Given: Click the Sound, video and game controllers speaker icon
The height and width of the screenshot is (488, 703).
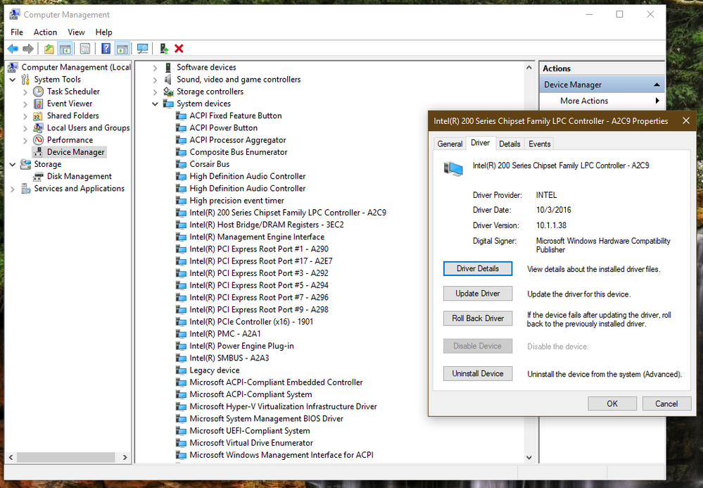Looking at the screenshot, I should click(168, 80).
